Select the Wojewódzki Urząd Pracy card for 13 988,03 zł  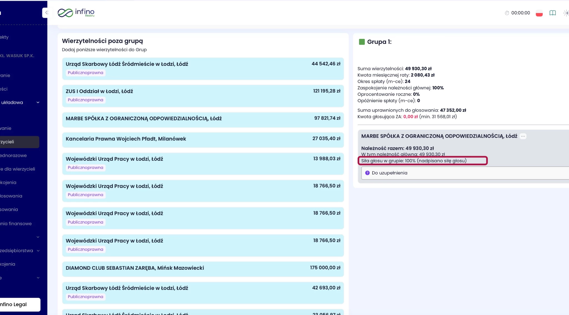pos(203,164)
